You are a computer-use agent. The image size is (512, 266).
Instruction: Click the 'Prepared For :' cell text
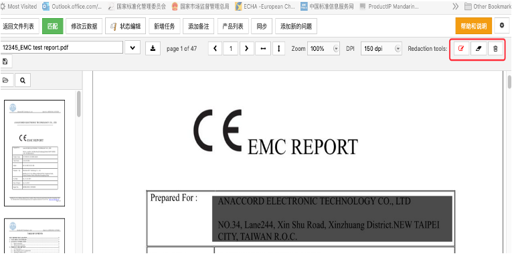[x=174, y=198]
